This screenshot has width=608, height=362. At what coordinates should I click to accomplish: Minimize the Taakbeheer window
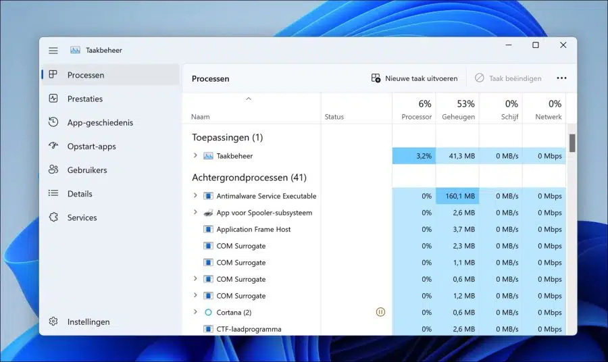(x=508, y=45)
